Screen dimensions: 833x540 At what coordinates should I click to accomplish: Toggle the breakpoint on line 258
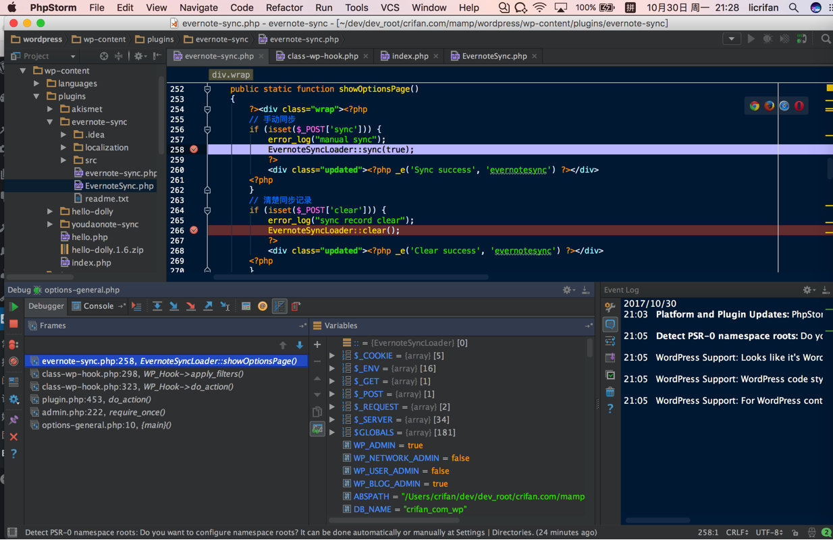194,150
